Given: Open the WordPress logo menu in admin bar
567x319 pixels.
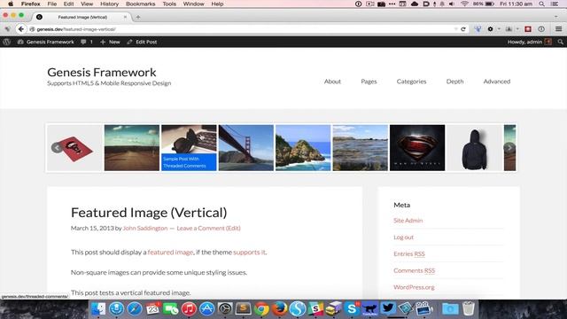Looking at the screenshot, I should (6, 42).
